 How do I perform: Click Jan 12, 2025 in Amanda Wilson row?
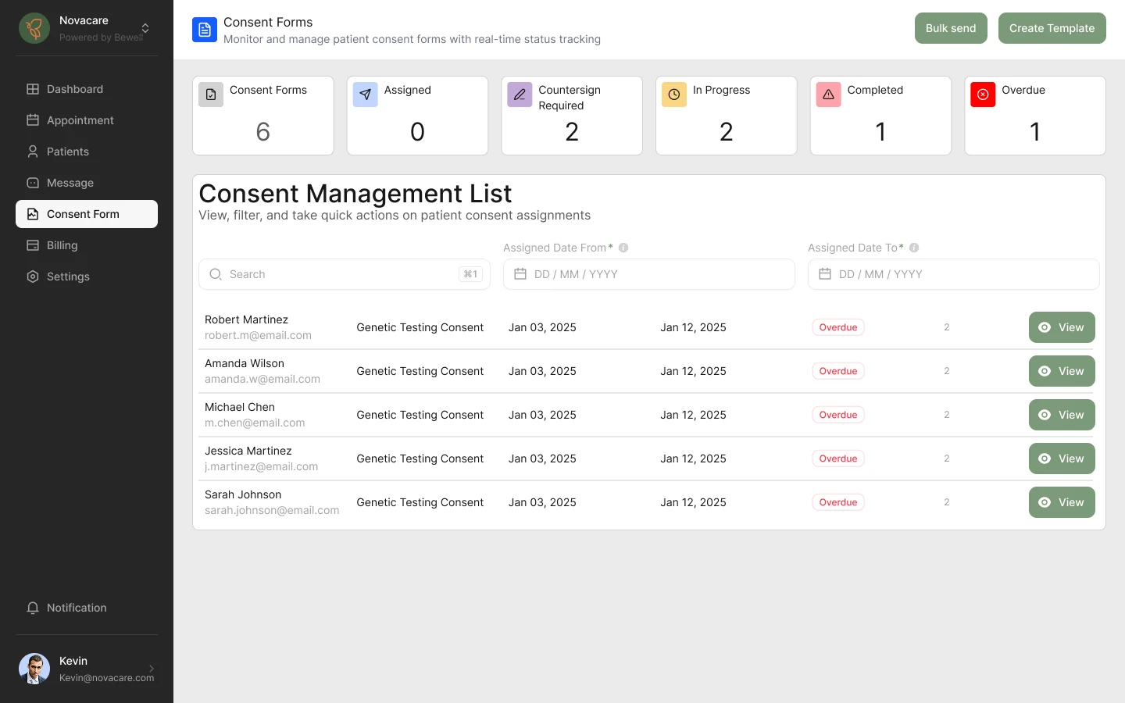coord(693,371)
